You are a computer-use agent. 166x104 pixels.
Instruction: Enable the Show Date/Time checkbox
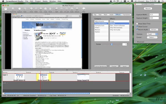[137, 24]
